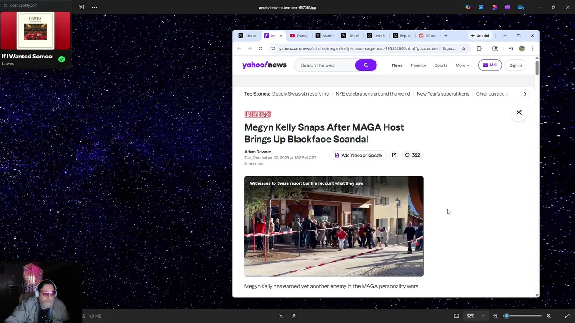Image resolution: width=575 pixels, height=323 pixels.
Task: Click Photos fullscreen expand icon
Action: [x=567, y=316]
